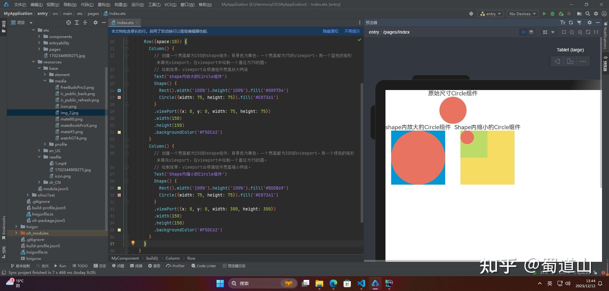Open the VCS(S) menu
The width and height of the screenshot is (609, 291).
point(170,4)
